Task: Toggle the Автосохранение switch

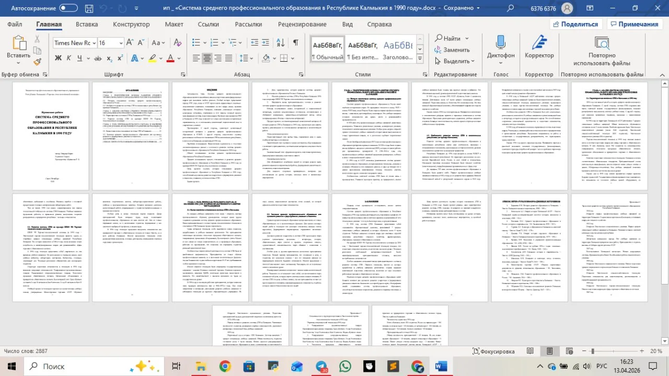Action: (68, 8)
